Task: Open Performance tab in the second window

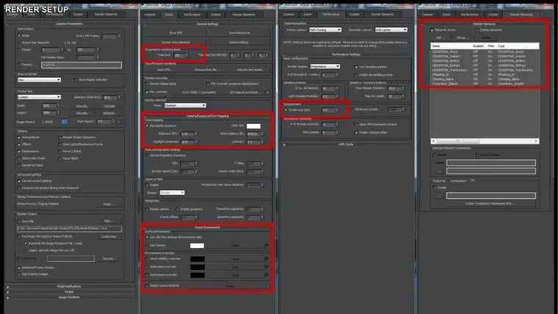Action: (x=192, y=15)
